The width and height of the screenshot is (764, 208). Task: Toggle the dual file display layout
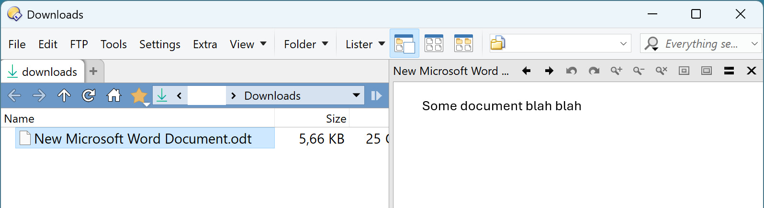pos(434,44)
